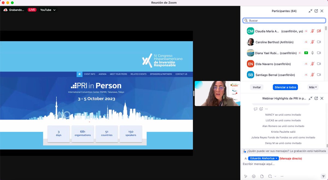Click the Buscar participant search field
The width and height of the screenshot is (328, 180).
tap(284, 20)
